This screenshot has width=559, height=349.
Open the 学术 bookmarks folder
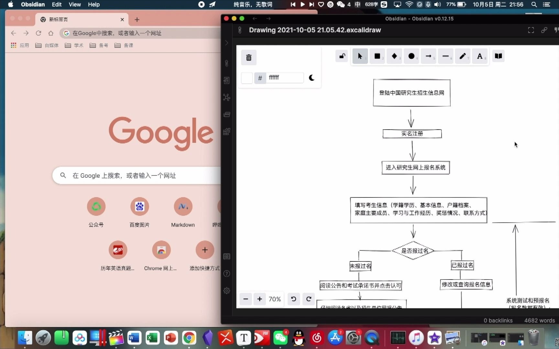74,45
